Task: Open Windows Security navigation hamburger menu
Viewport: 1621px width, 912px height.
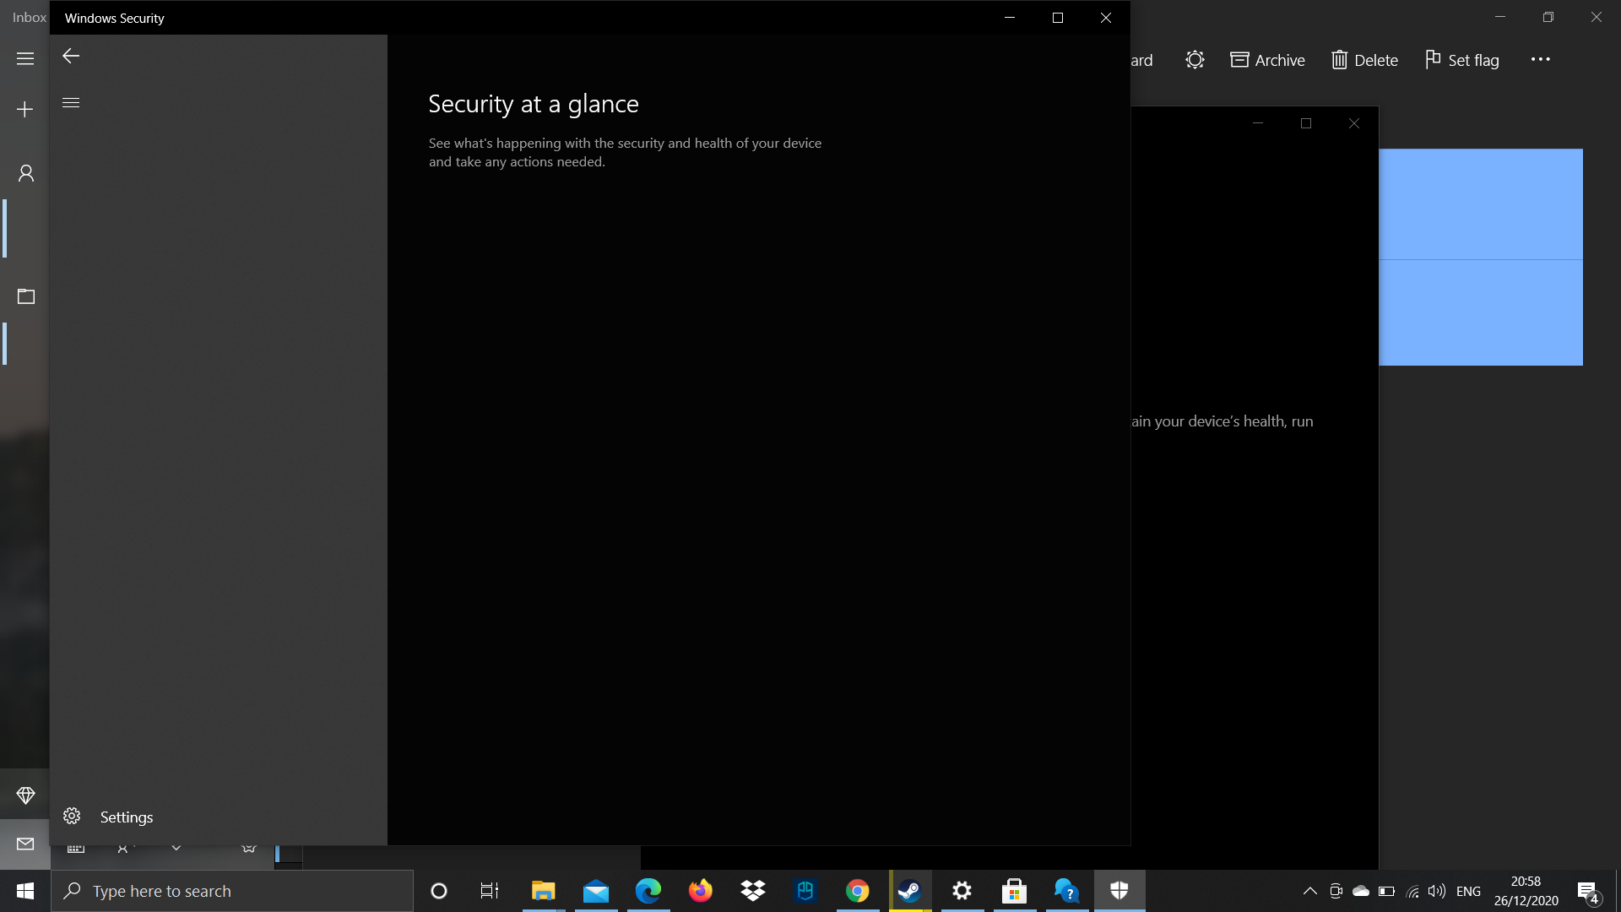Action: [x=71, y=103]
